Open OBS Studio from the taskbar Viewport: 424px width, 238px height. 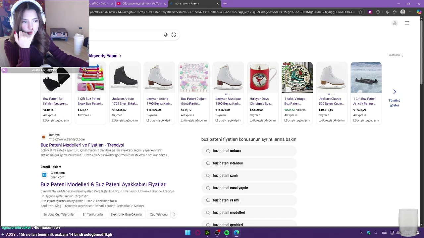click(217, 233)
